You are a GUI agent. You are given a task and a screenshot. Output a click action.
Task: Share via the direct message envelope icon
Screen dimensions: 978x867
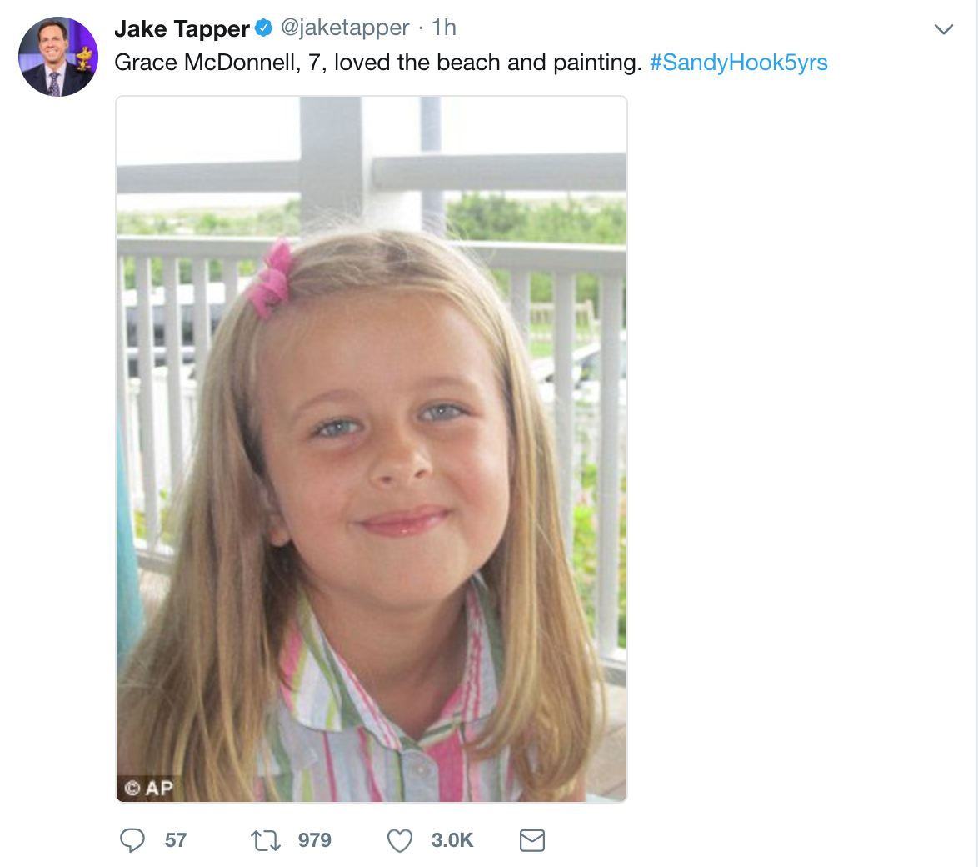(x=531, y=839)
